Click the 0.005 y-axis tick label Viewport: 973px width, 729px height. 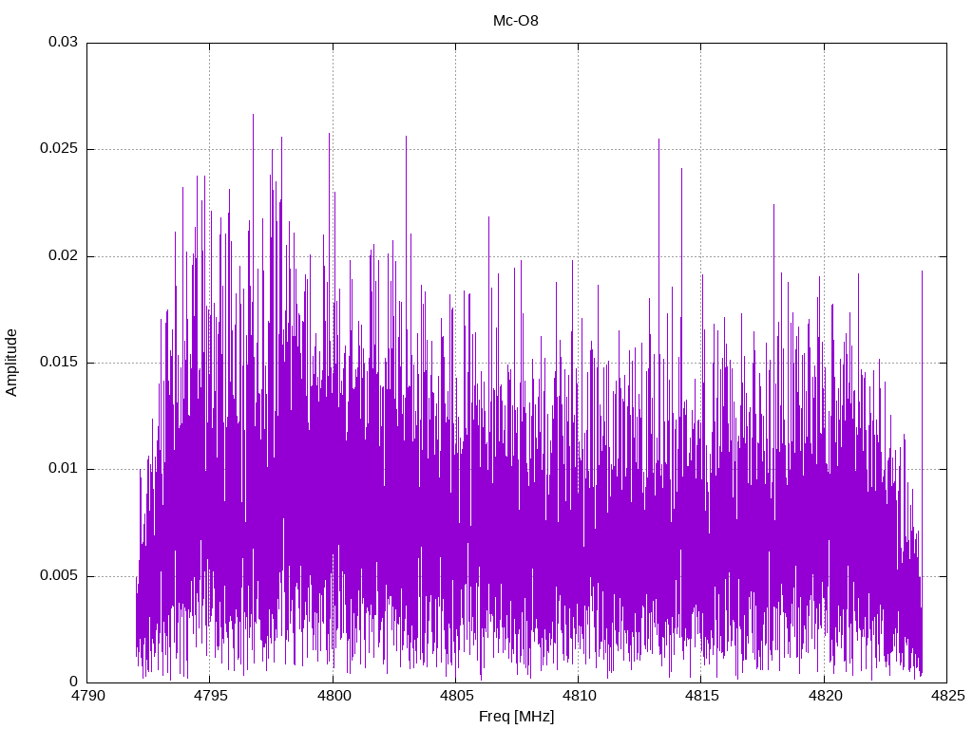tap(59, 575)
